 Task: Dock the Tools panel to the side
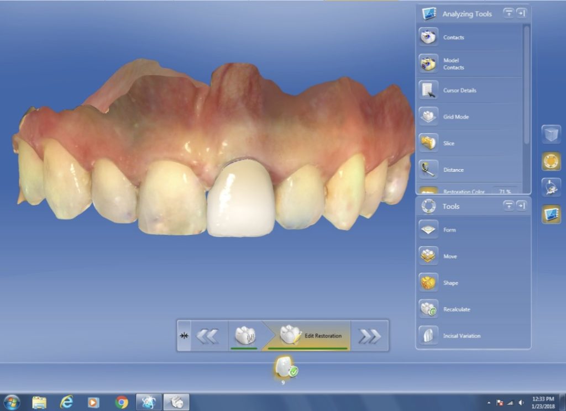[x=521, y=205]
